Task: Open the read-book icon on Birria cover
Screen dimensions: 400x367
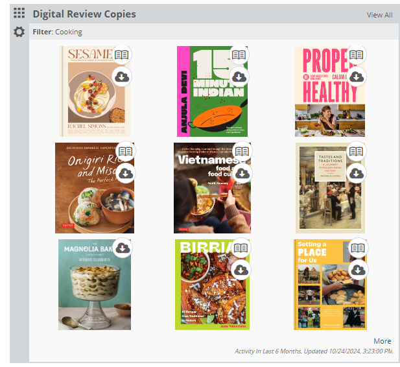Action: coord(241,248)
